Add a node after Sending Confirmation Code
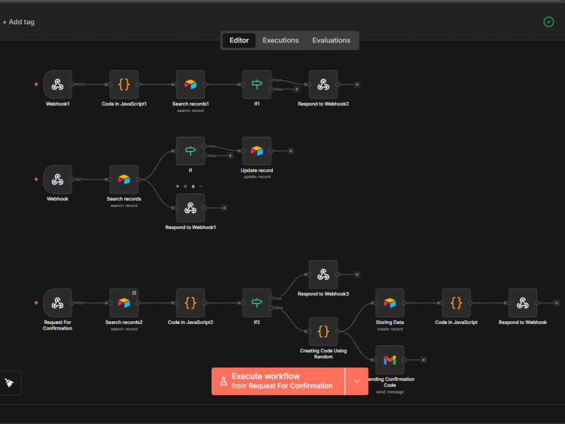The width and height of the screenshot is (565, 424). coord(424,360)
